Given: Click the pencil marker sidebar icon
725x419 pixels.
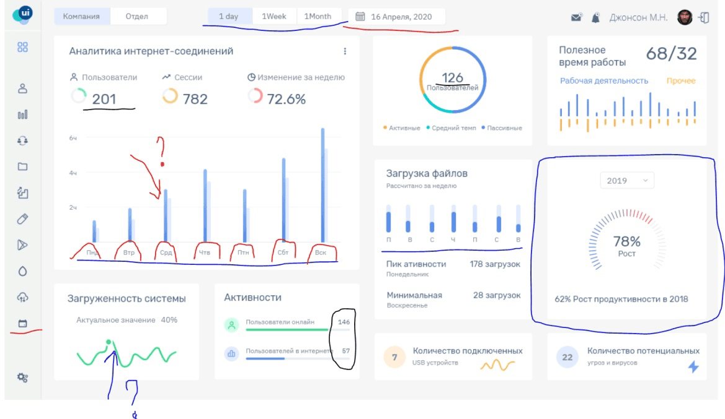Looking at the screenshot, I should [23, 218].
